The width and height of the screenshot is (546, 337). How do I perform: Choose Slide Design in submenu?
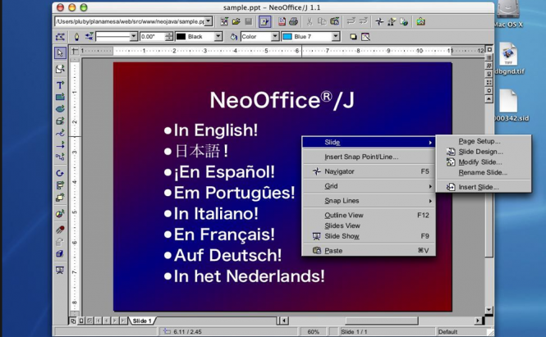484,152
